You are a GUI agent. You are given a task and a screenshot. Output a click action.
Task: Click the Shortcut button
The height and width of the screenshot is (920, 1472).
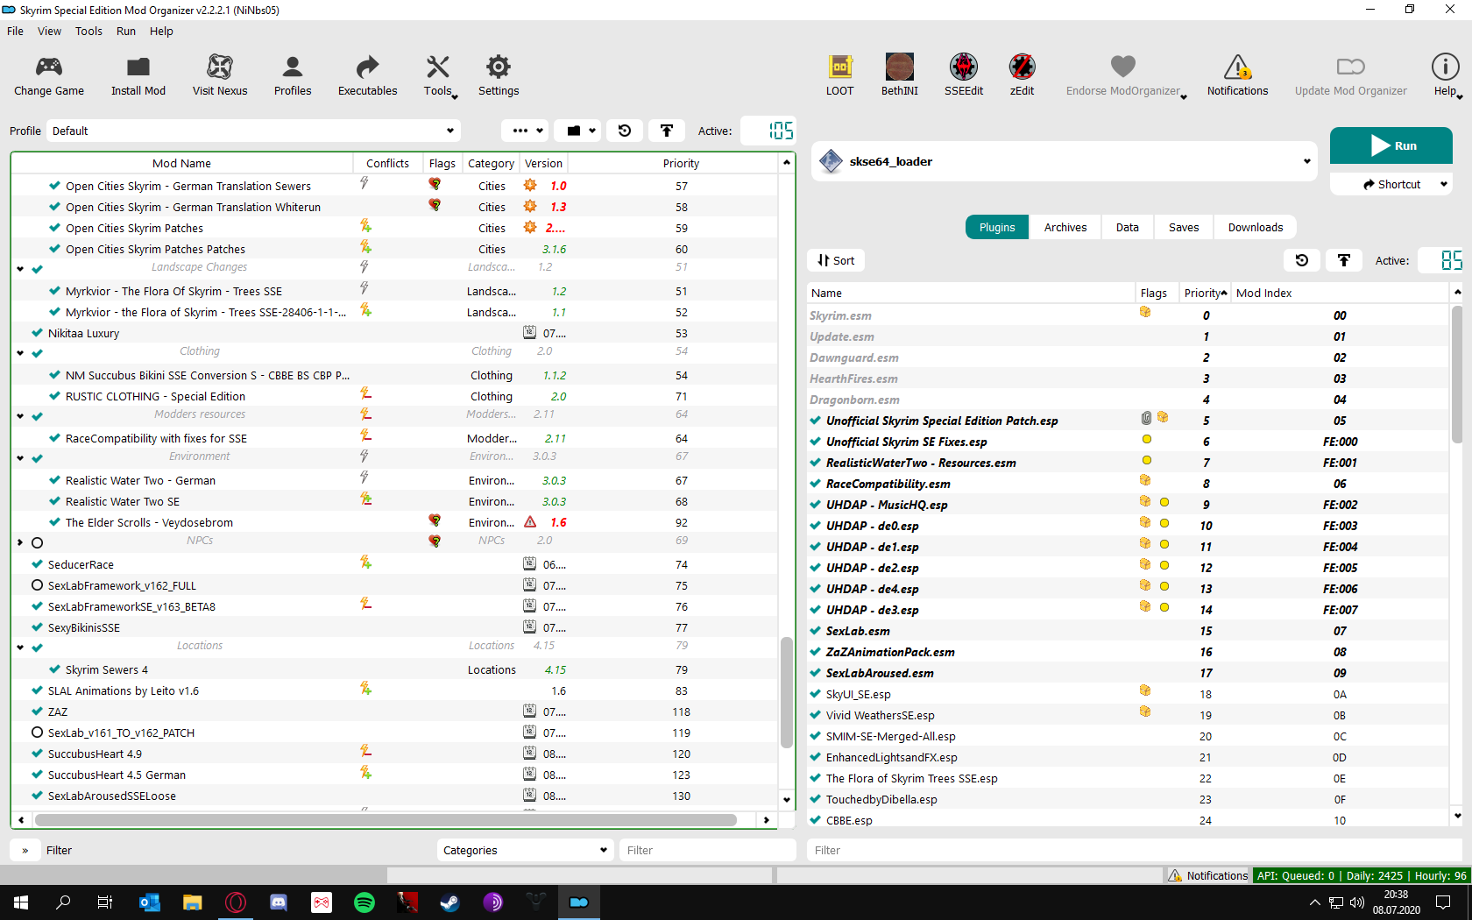point(1391,184)
